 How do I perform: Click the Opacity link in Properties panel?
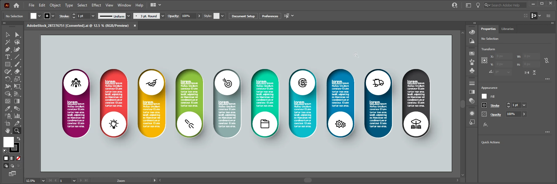point(496,114)
